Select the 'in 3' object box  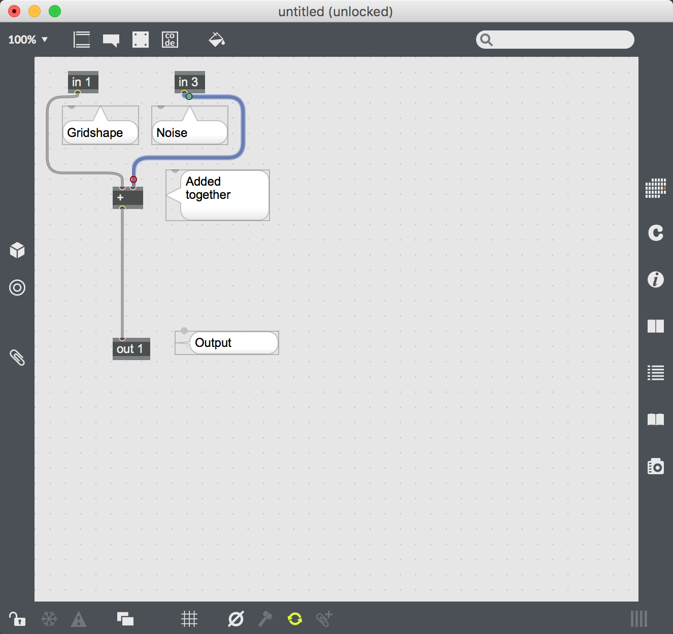tap(189, 82)
